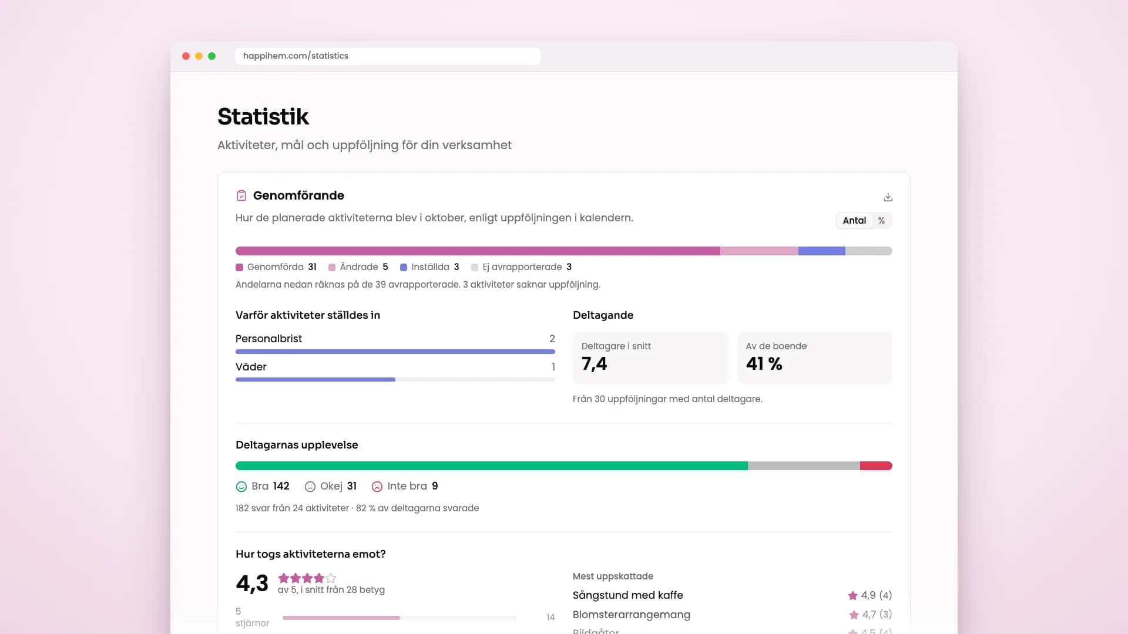Click the star beside Blomsterarrangemang rating 4,7
The image size is (1128, 634).
854,615
